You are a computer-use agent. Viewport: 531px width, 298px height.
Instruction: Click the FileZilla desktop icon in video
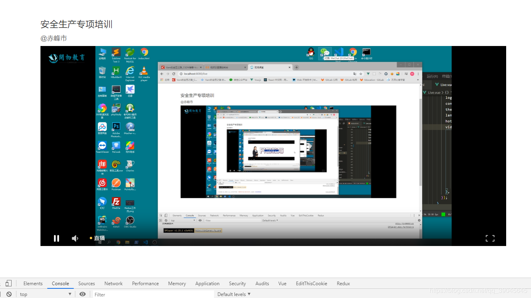(116, 203)
